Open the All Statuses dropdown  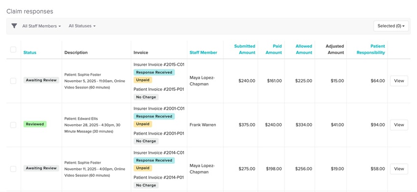82,26
